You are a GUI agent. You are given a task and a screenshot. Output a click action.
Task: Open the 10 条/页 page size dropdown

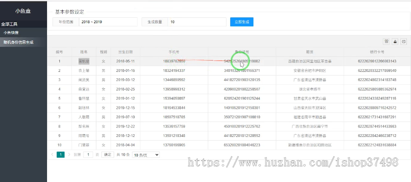(146, 155)
